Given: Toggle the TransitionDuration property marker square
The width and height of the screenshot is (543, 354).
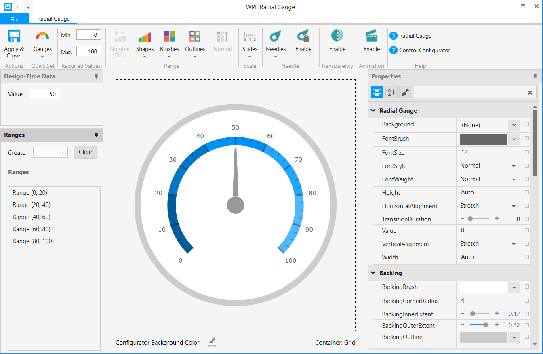Looking at the screenshot, I should coord(527,219).
